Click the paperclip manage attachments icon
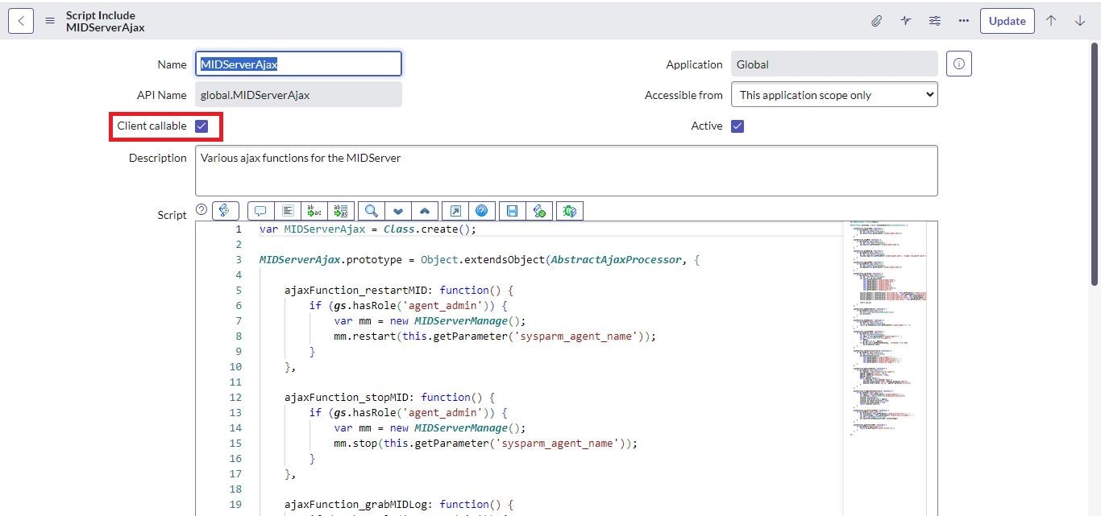1101x516 pixels. [876, 21]
